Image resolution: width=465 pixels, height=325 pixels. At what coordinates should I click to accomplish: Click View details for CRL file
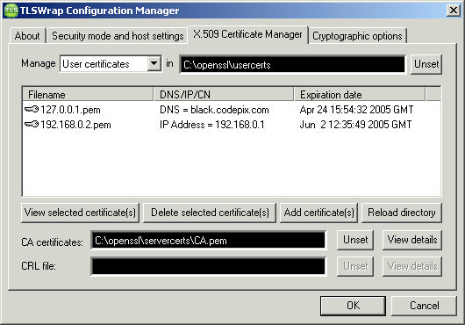[412, 266]
